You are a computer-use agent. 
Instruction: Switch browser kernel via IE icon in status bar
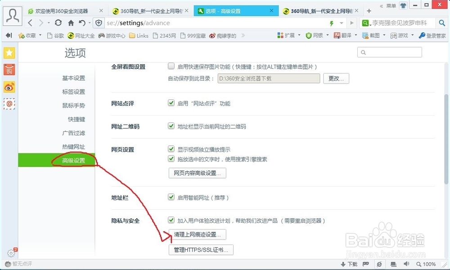click(x=379, y=264)
